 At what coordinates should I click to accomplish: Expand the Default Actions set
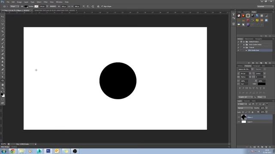tap(244, 42)
